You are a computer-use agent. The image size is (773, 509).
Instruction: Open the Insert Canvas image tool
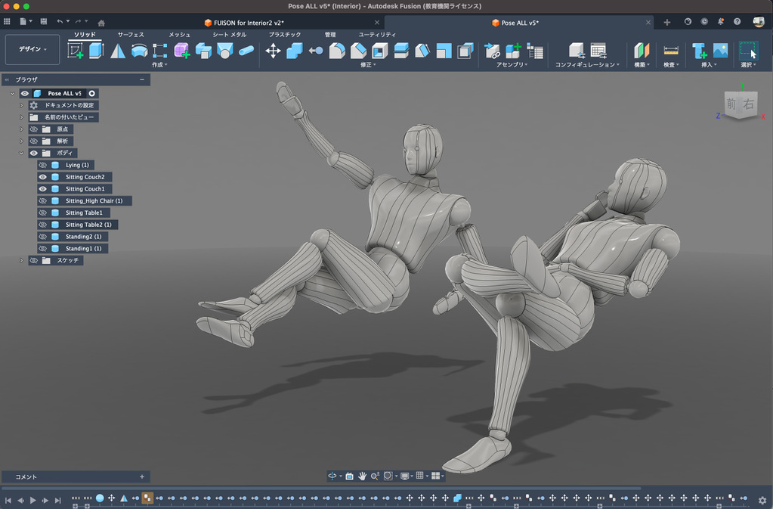(720, 51)
